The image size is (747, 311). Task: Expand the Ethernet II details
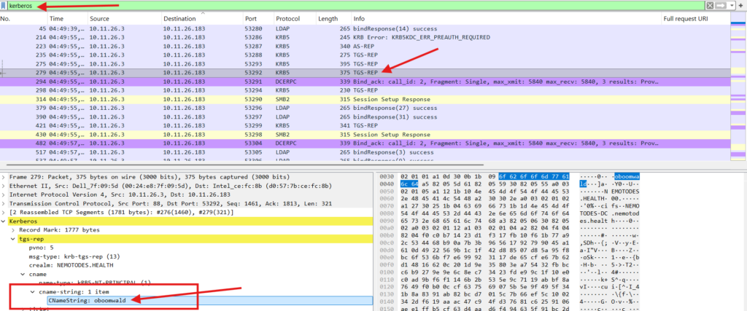click(4, 186)
